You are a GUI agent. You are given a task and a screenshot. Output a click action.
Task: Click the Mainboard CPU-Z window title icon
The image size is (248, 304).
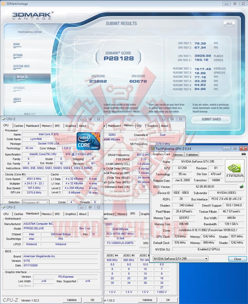[3, 207]
